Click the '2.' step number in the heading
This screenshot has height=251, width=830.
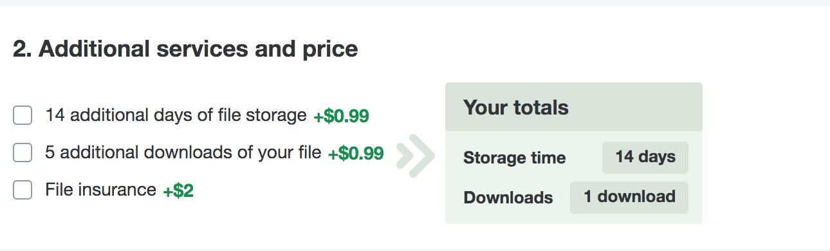click(x=23, y=50)
